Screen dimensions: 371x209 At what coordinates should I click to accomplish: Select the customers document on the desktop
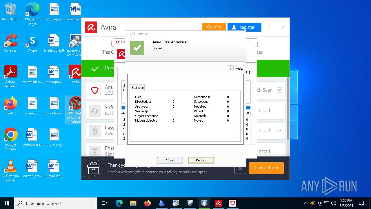(32, 169)
